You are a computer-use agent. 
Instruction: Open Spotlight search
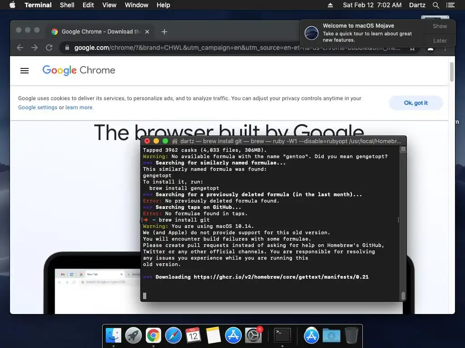[435, 5]
